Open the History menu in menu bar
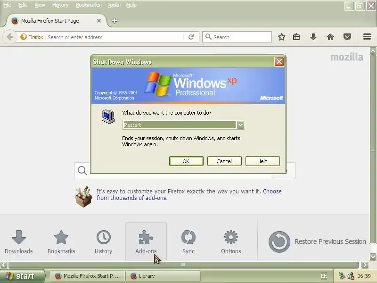The image size is (377, 283). click(x=60, y=5)
